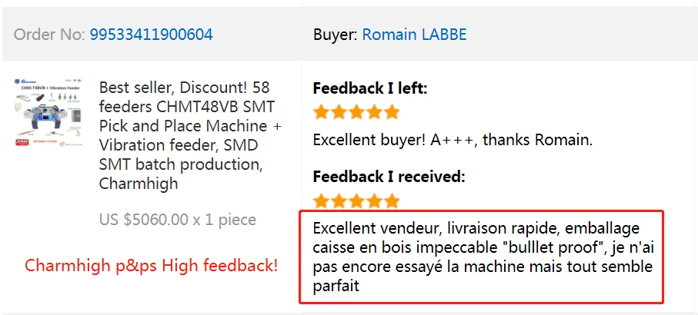Click the third star under Feedback I left

point(356,112)
